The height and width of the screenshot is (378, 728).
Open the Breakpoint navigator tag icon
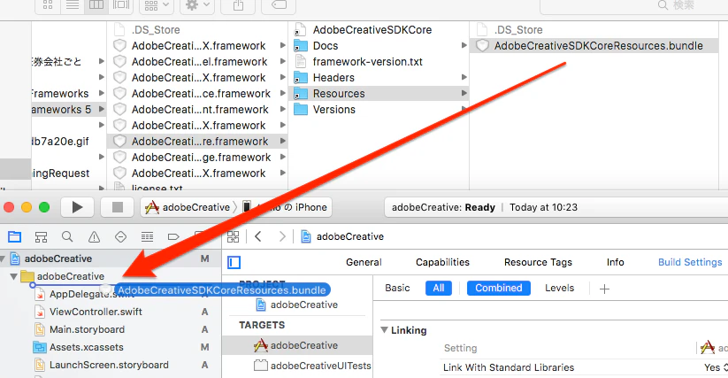point(173,237)
